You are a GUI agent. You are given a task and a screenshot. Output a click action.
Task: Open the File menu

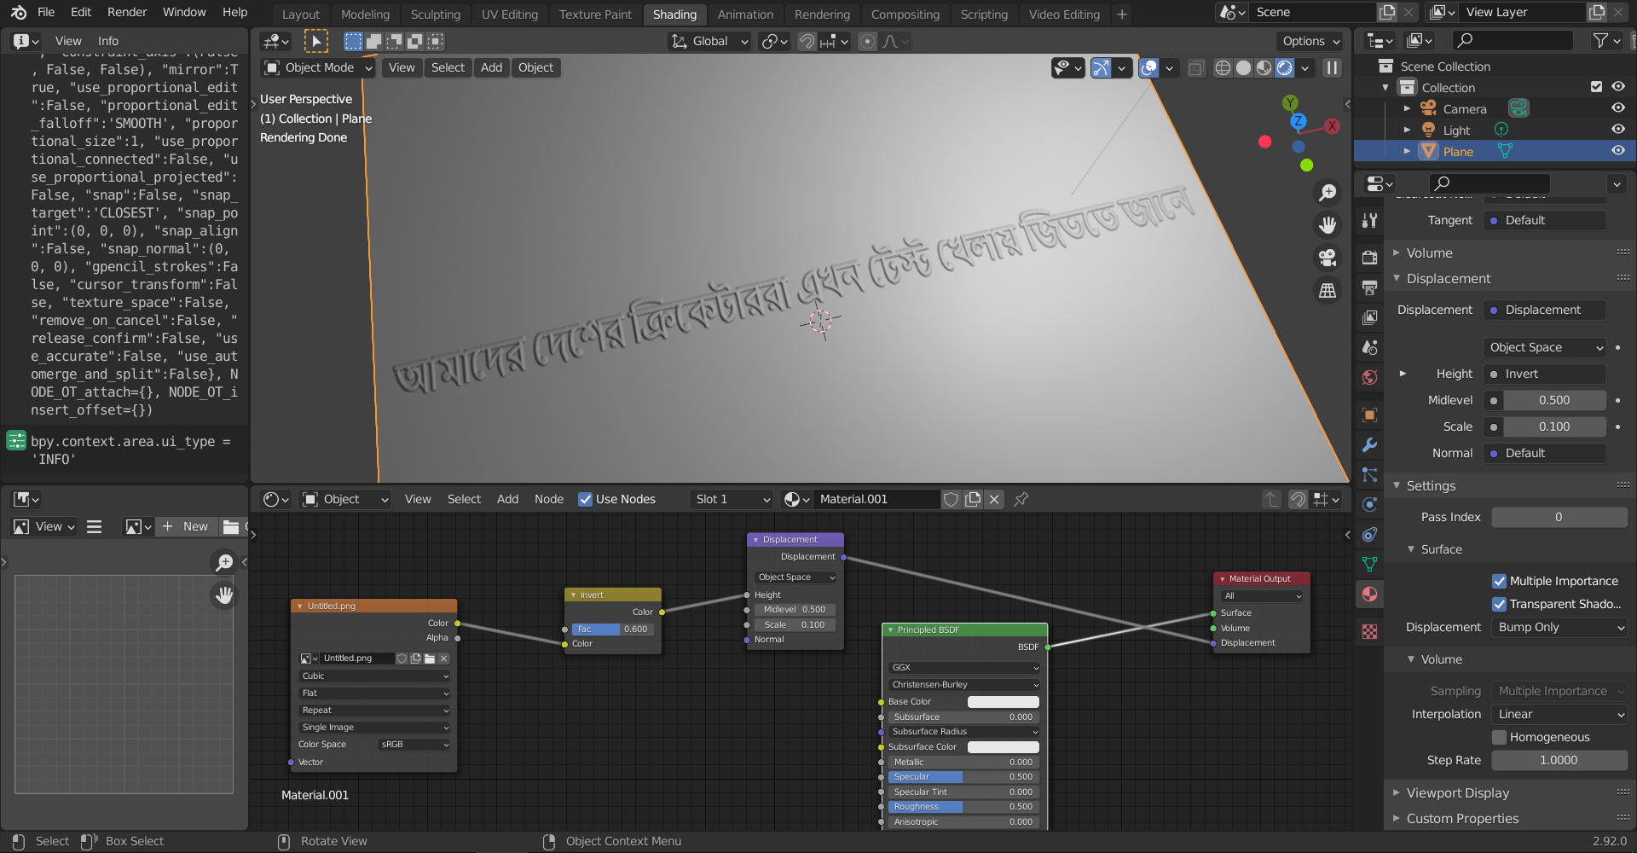(x=46, y=12)
